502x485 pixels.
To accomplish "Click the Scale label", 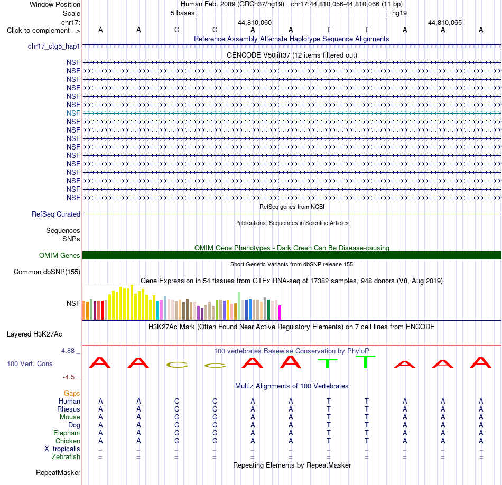I will pos(71,13).
